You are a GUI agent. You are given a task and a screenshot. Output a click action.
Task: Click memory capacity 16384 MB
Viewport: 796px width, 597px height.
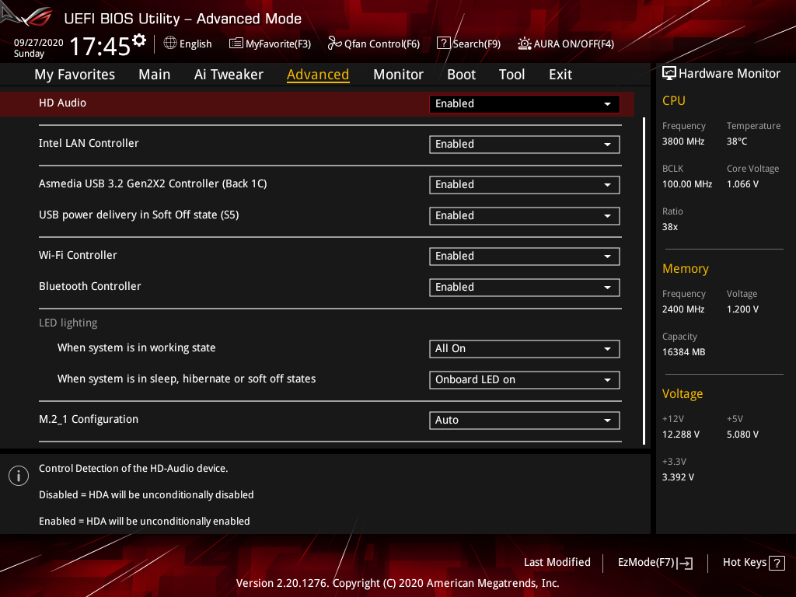coord(684,352)
